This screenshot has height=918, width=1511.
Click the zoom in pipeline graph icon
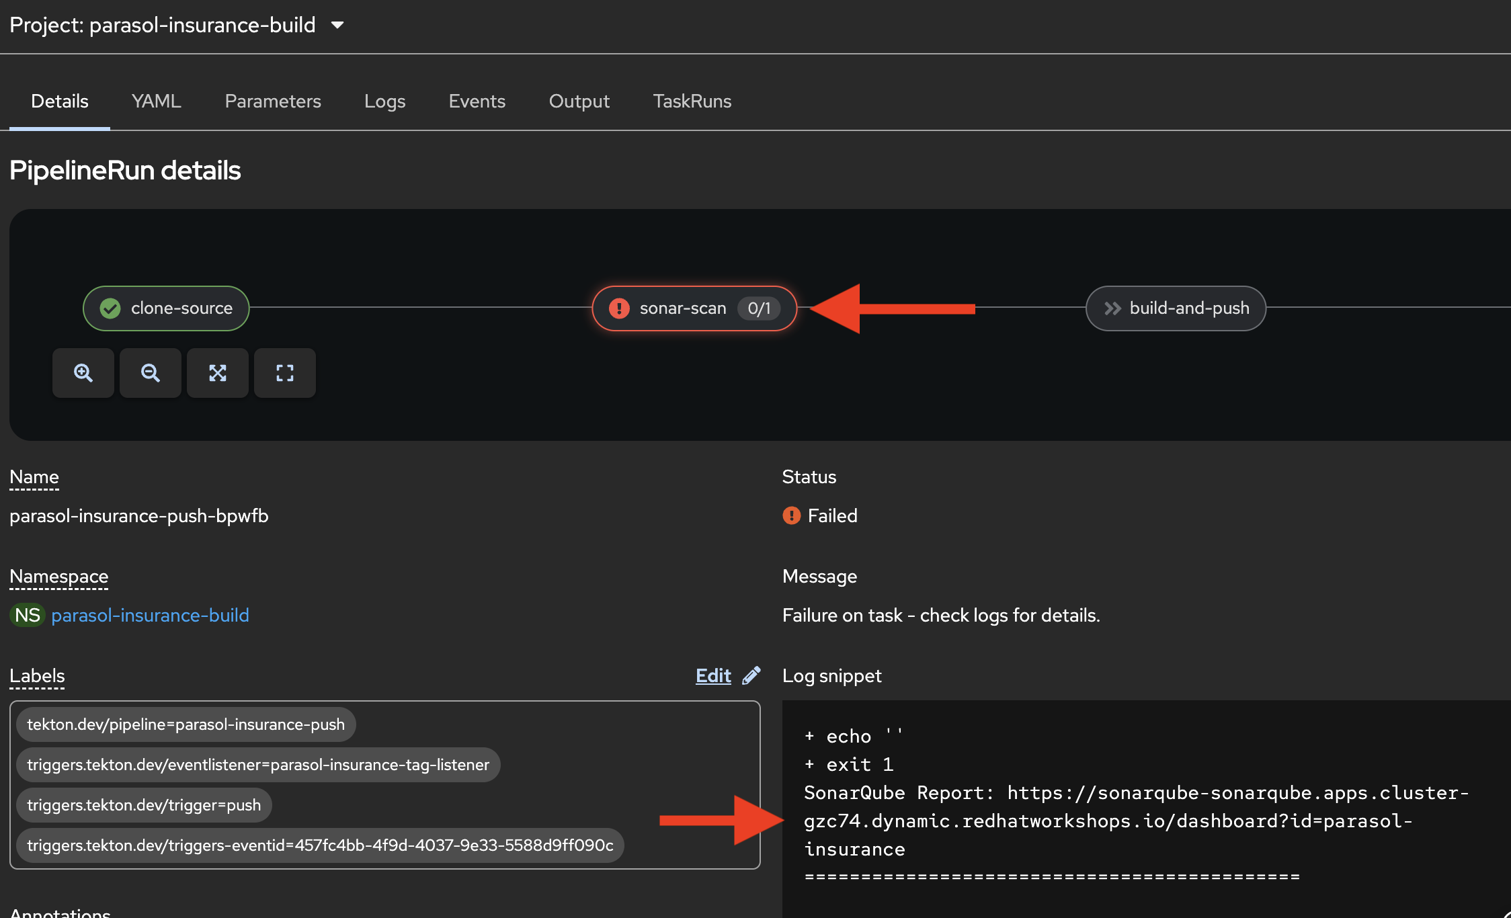83,373
